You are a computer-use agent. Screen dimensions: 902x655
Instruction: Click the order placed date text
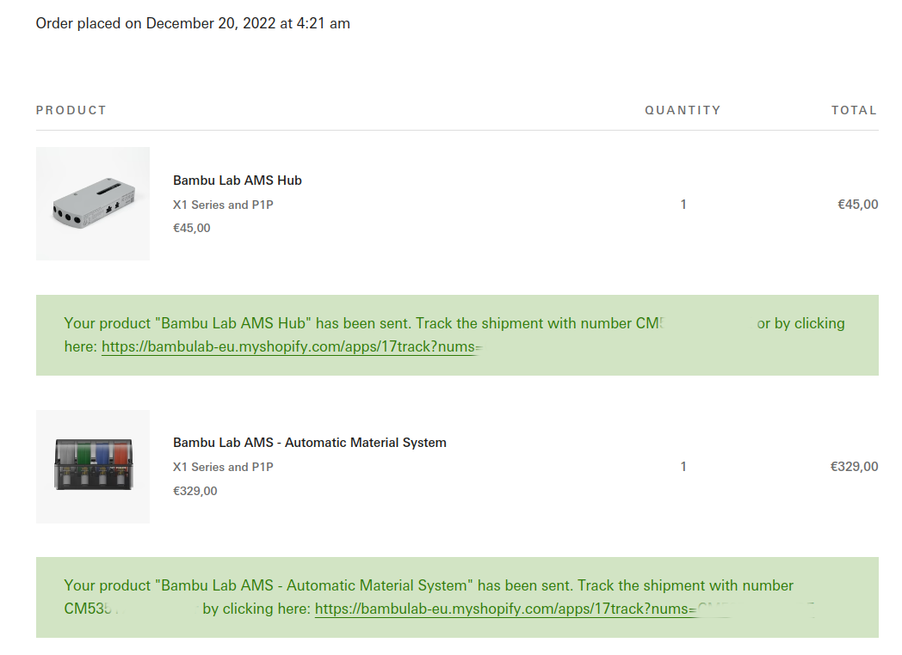click(x=193, y=23)
